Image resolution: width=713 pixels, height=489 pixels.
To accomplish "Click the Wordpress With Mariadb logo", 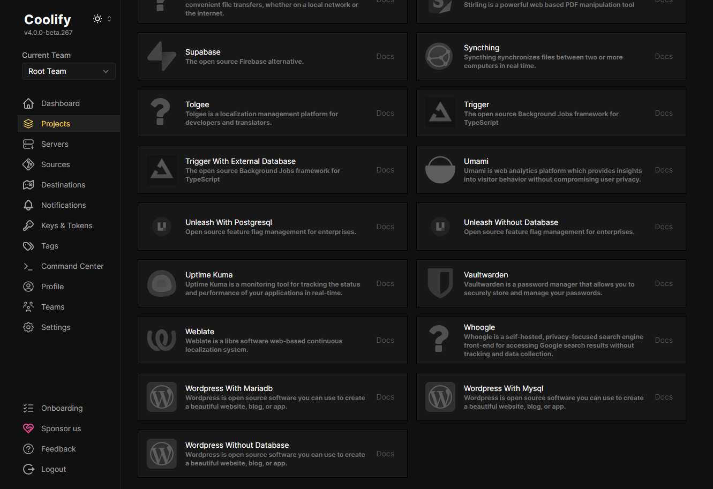I will 162,397.
